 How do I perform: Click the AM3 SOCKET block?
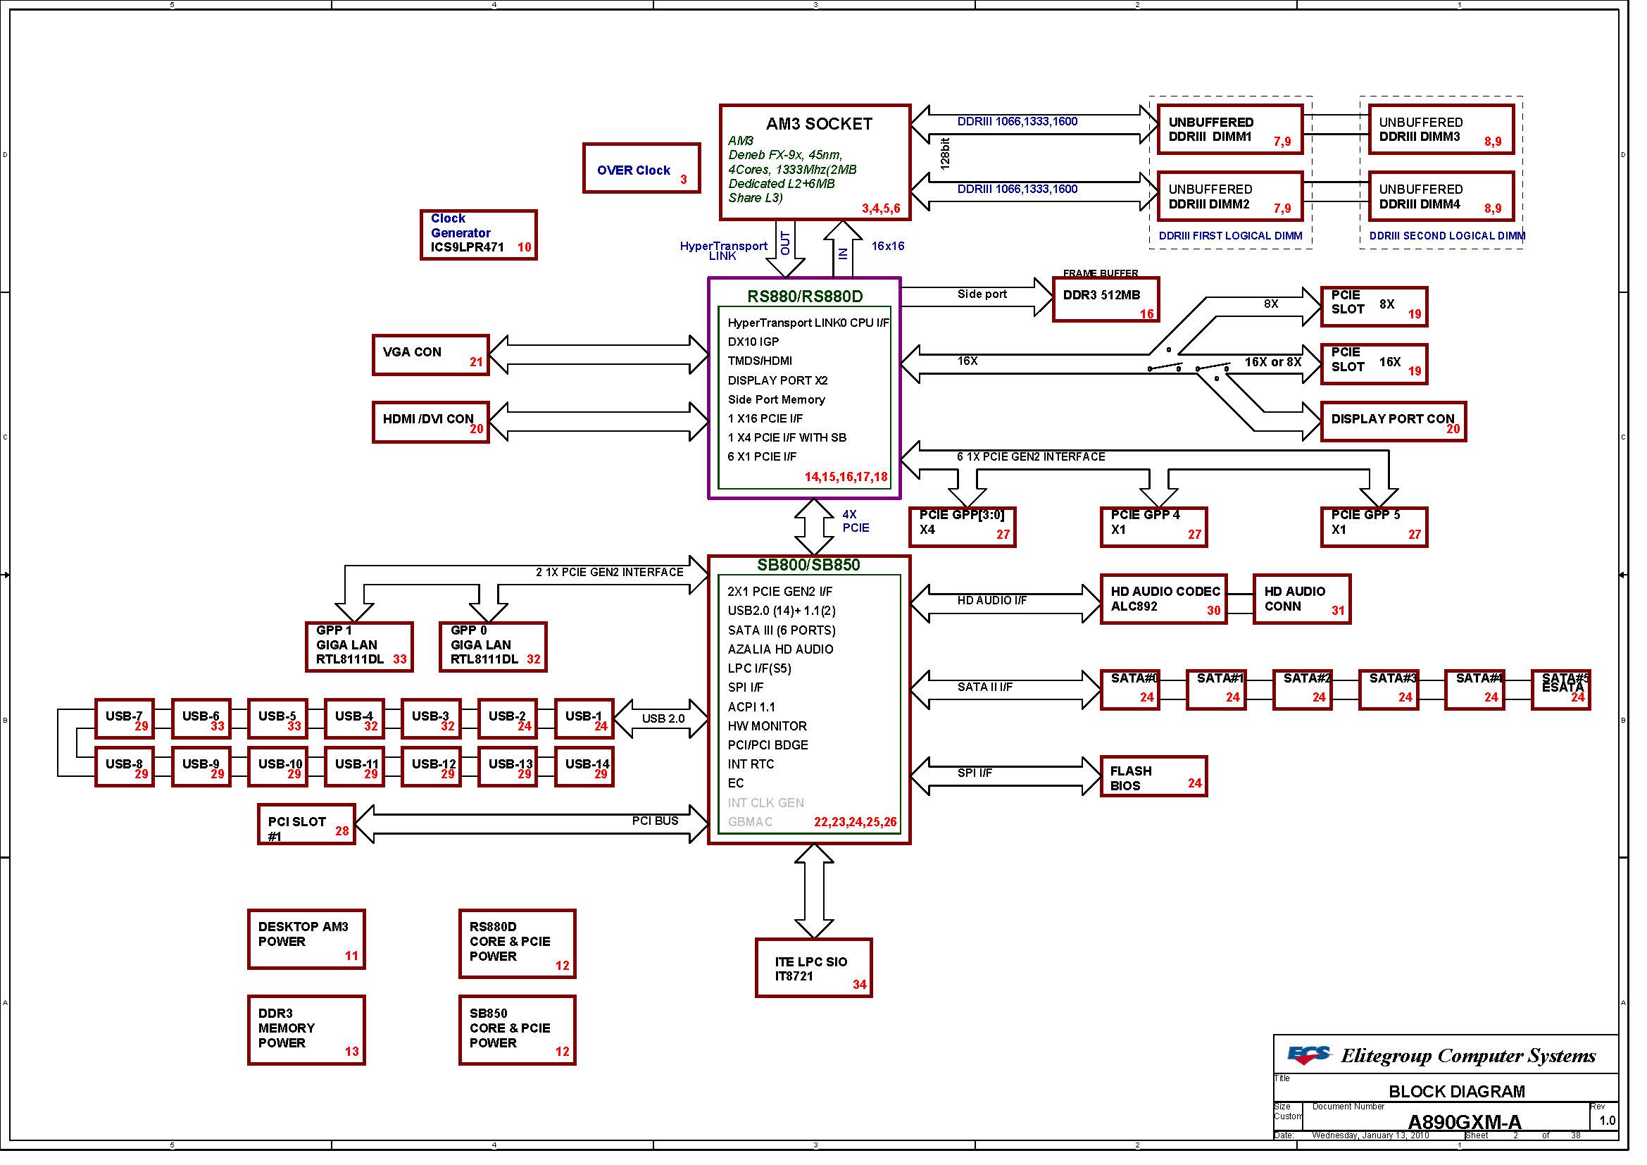click(x=815, y=162)
